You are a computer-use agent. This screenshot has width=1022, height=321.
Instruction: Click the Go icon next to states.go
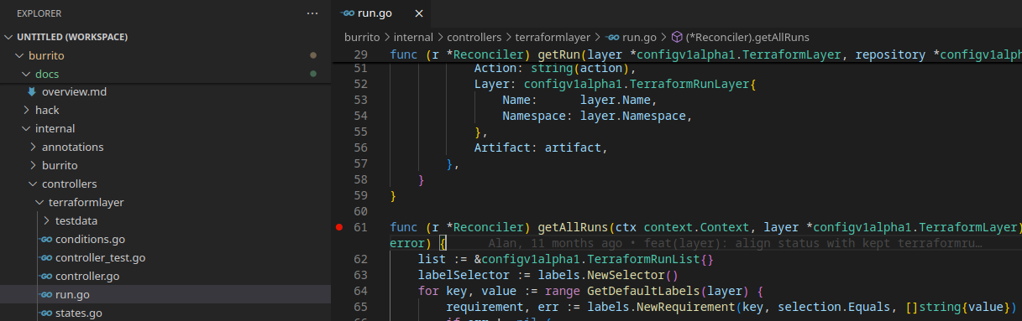coord(46,313)
